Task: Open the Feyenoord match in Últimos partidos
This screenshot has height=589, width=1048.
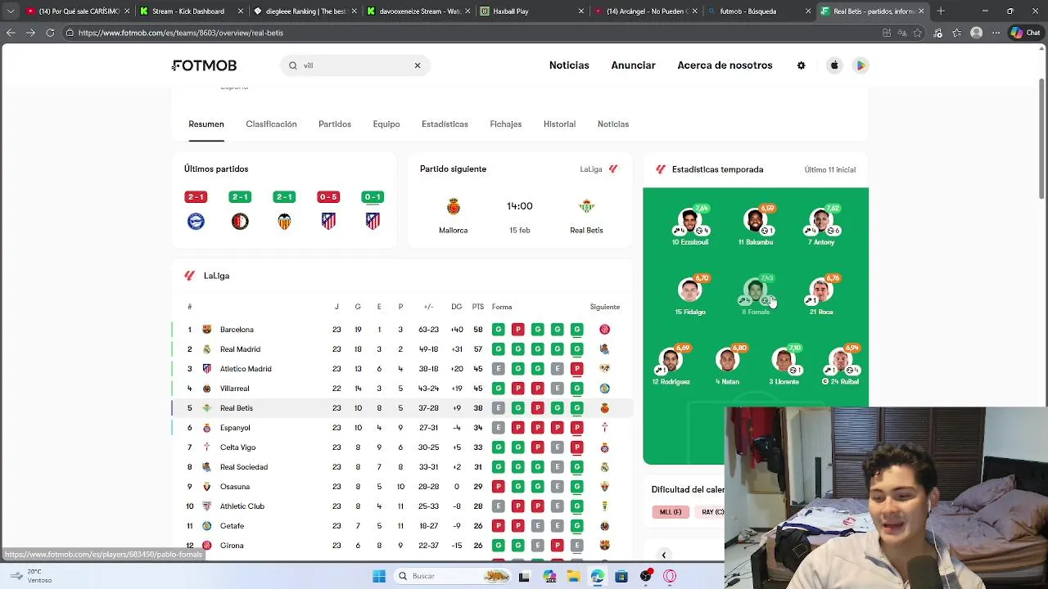Action: tap(240, 211)
